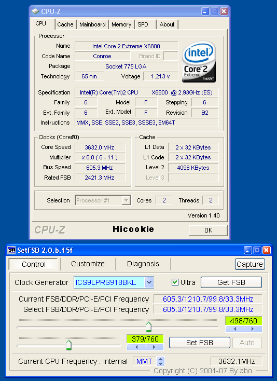
Task: Expand the Processor #1 selection dropdown
Action: [126, 200]
